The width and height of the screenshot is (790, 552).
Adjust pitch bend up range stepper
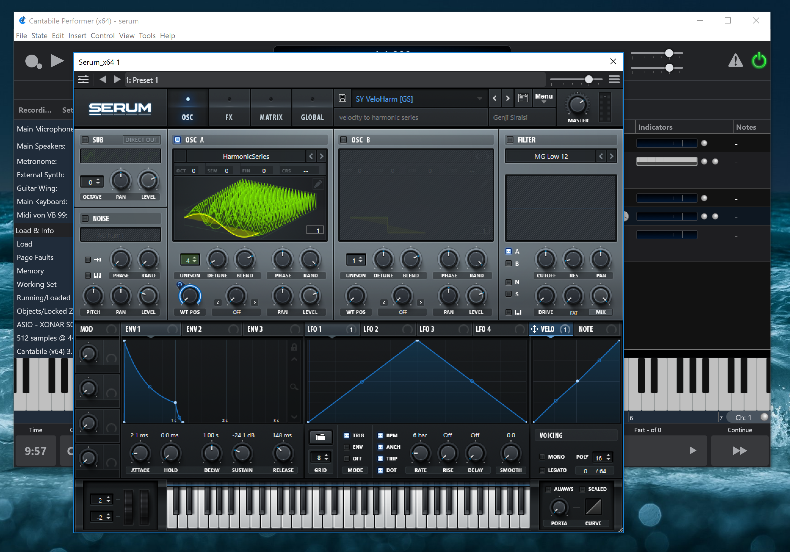(x=102, y=500)
